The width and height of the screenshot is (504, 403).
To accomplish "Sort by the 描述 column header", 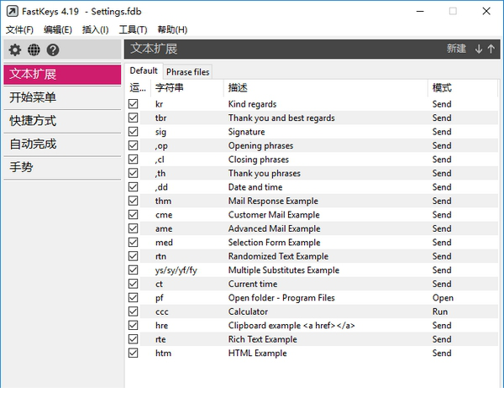I will click(237, 87).
